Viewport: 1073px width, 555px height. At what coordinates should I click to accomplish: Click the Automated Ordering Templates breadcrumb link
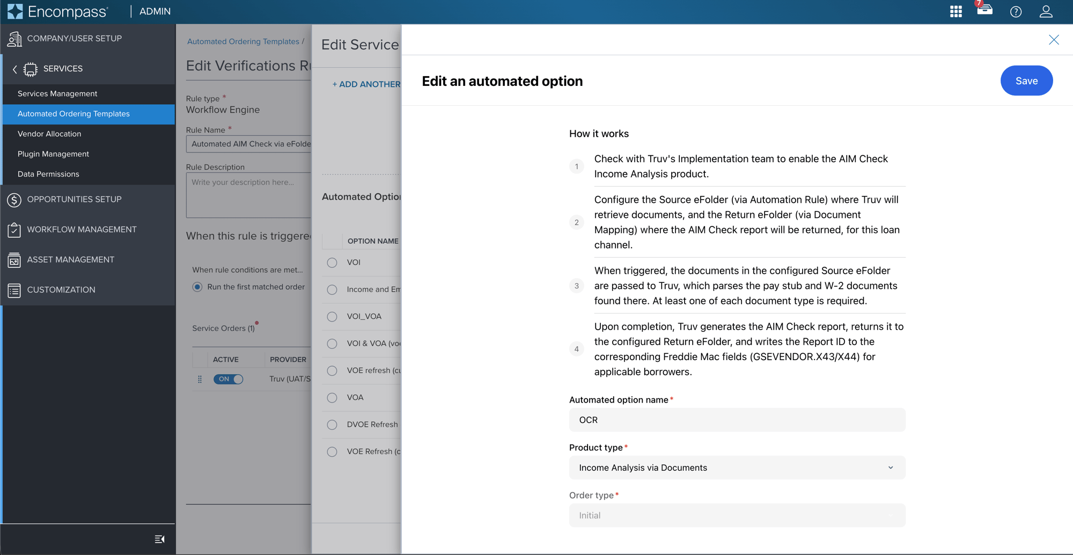click(243, 41)
